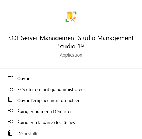Click the 'Studio 19' line of the title
This screenshot has width=142, height=139.
tap(71, 46)
